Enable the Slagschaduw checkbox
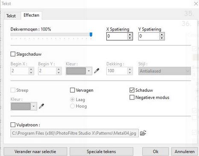The width and height of the screenshot is (199, 156). click(x=13, y=54)
